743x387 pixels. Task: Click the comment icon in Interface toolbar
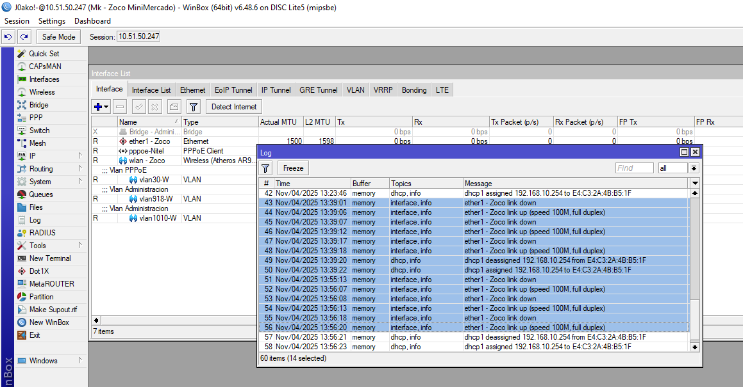(174, 107)
